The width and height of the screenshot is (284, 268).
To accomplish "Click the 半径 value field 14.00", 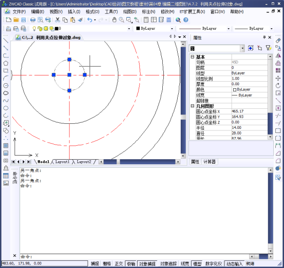I will coord(250,128).
